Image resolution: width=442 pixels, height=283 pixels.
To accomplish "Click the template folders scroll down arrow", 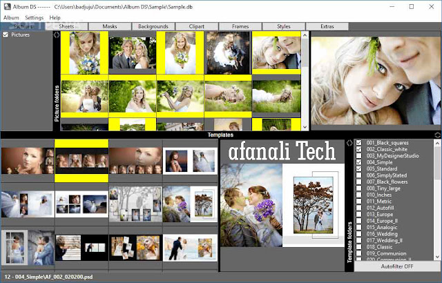I will coord(437,257).
